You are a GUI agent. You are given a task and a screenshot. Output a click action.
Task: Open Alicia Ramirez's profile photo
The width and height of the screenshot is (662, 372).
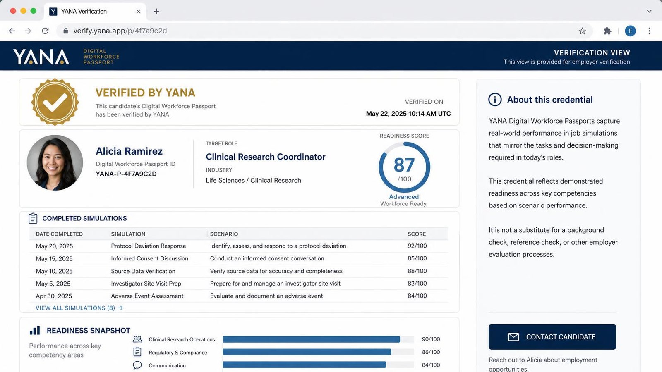(55, 162)
